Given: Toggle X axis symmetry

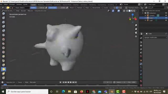Looking at the screenshot, I should 117,8.
